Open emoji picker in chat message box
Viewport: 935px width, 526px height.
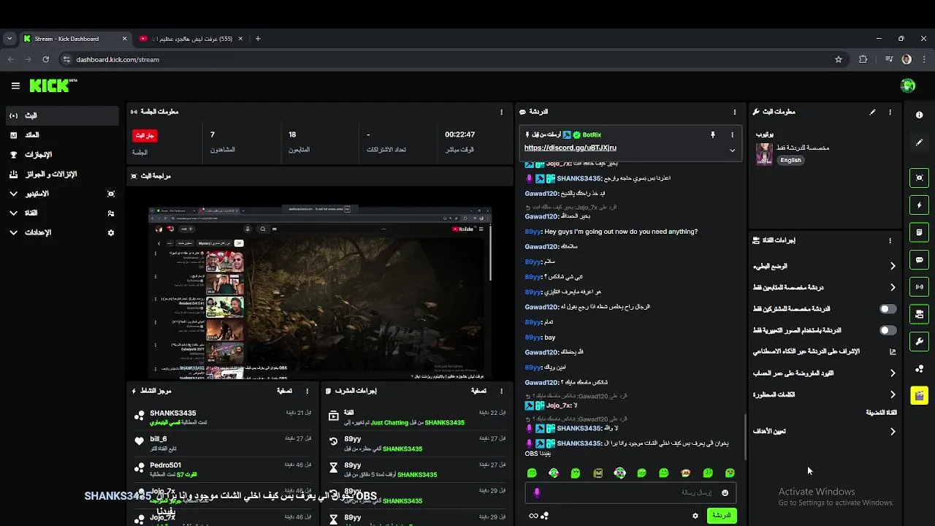coord(725,492)
